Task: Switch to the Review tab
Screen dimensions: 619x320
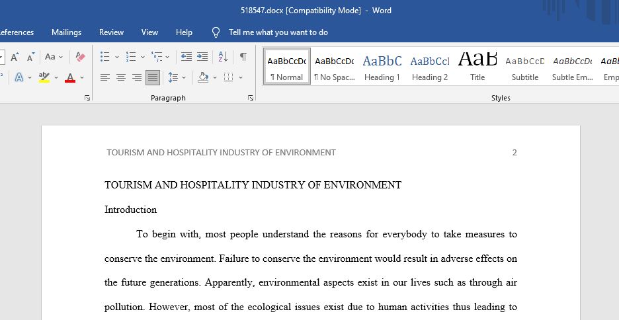Action: coord(111,32)
